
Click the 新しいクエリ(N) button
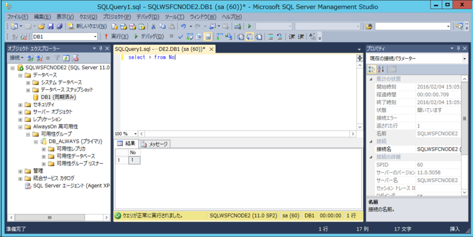[x=87, y=26]
